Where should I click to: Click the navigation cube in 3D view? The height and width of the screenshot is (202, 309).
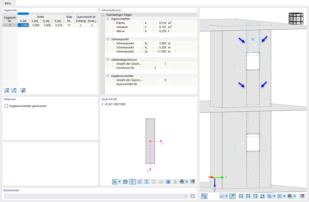click(x=296, y=19)
